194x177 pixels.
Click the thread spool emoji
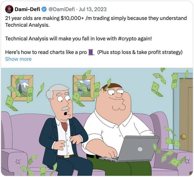pos(91,52)
